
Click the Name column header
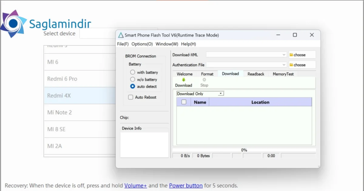tap(200, 102)
